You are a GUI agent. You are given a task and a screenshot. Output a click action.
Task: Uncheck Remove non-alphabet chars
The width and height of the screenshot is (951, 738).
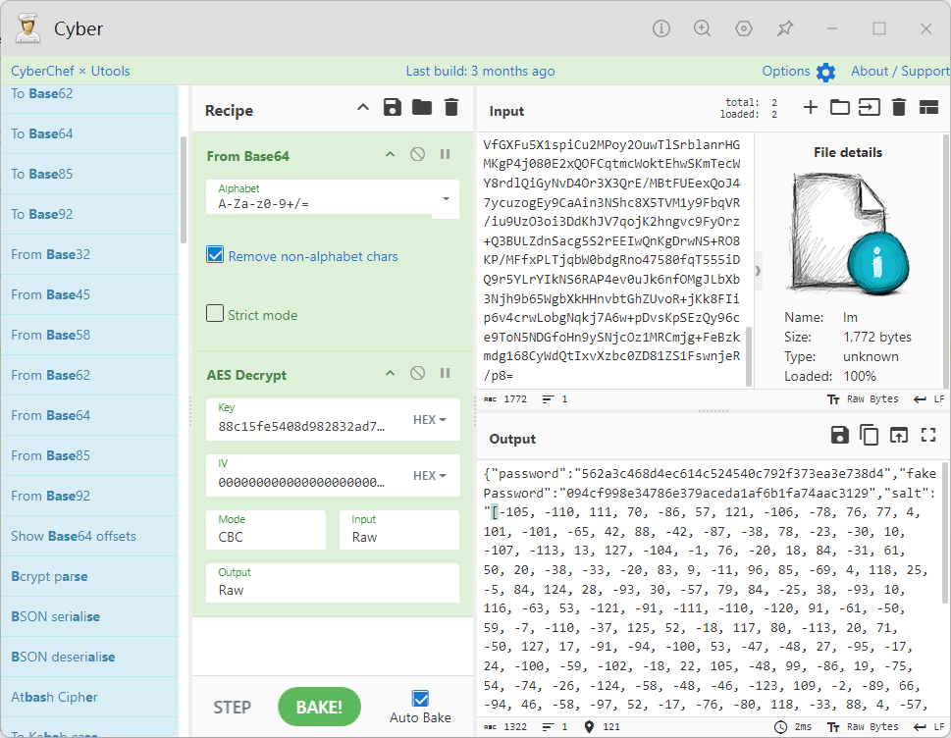[x=215, y=255]
